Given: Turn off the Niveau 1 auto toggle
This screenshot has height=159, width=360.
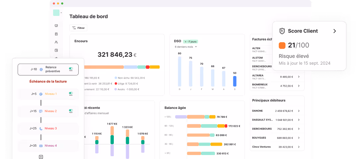Looking at the screenshot, I should (71, 93).
